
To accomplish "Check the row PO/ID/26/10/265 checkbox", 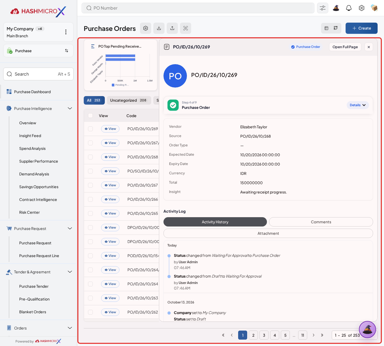I will point(90,213).
